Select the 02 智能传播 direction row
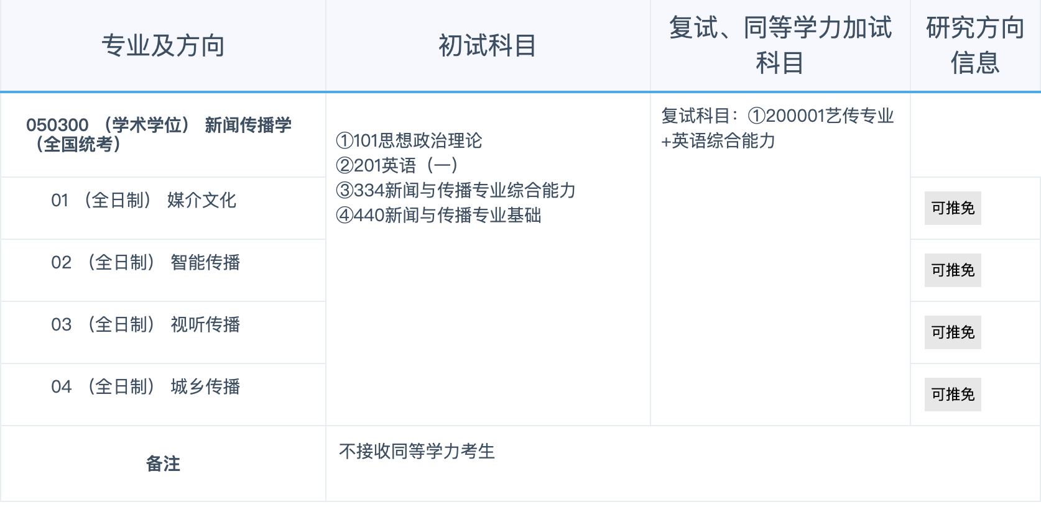The height and width of the screenshot is (507, 1041). [x=146, y=262]
